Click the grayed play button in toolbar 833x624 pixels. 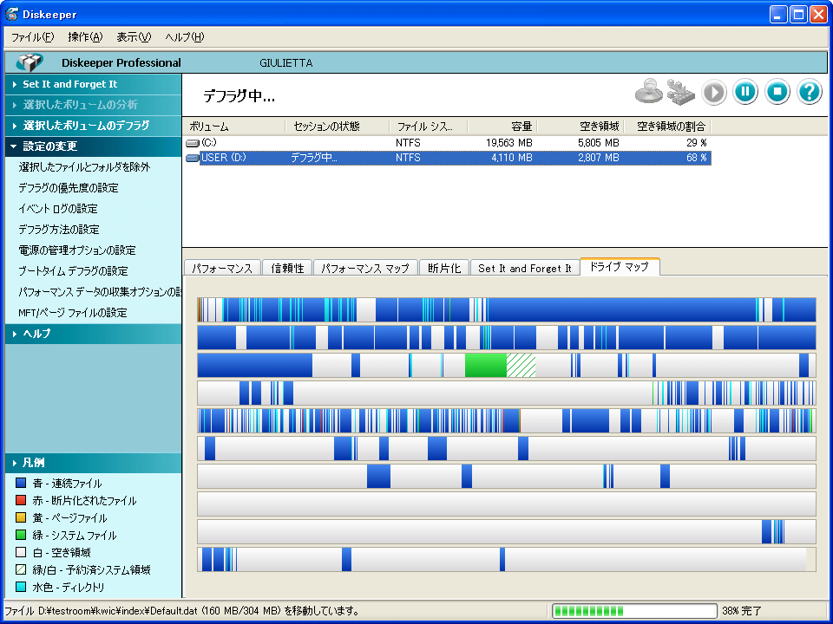coord(713,92)
